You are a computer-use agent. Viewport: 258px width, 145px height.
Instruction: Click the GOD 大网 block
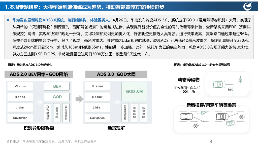click(134, 91)
